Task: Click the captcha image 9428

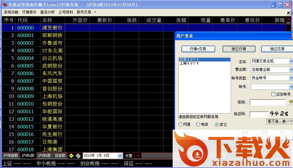Action: click(279, 114)
